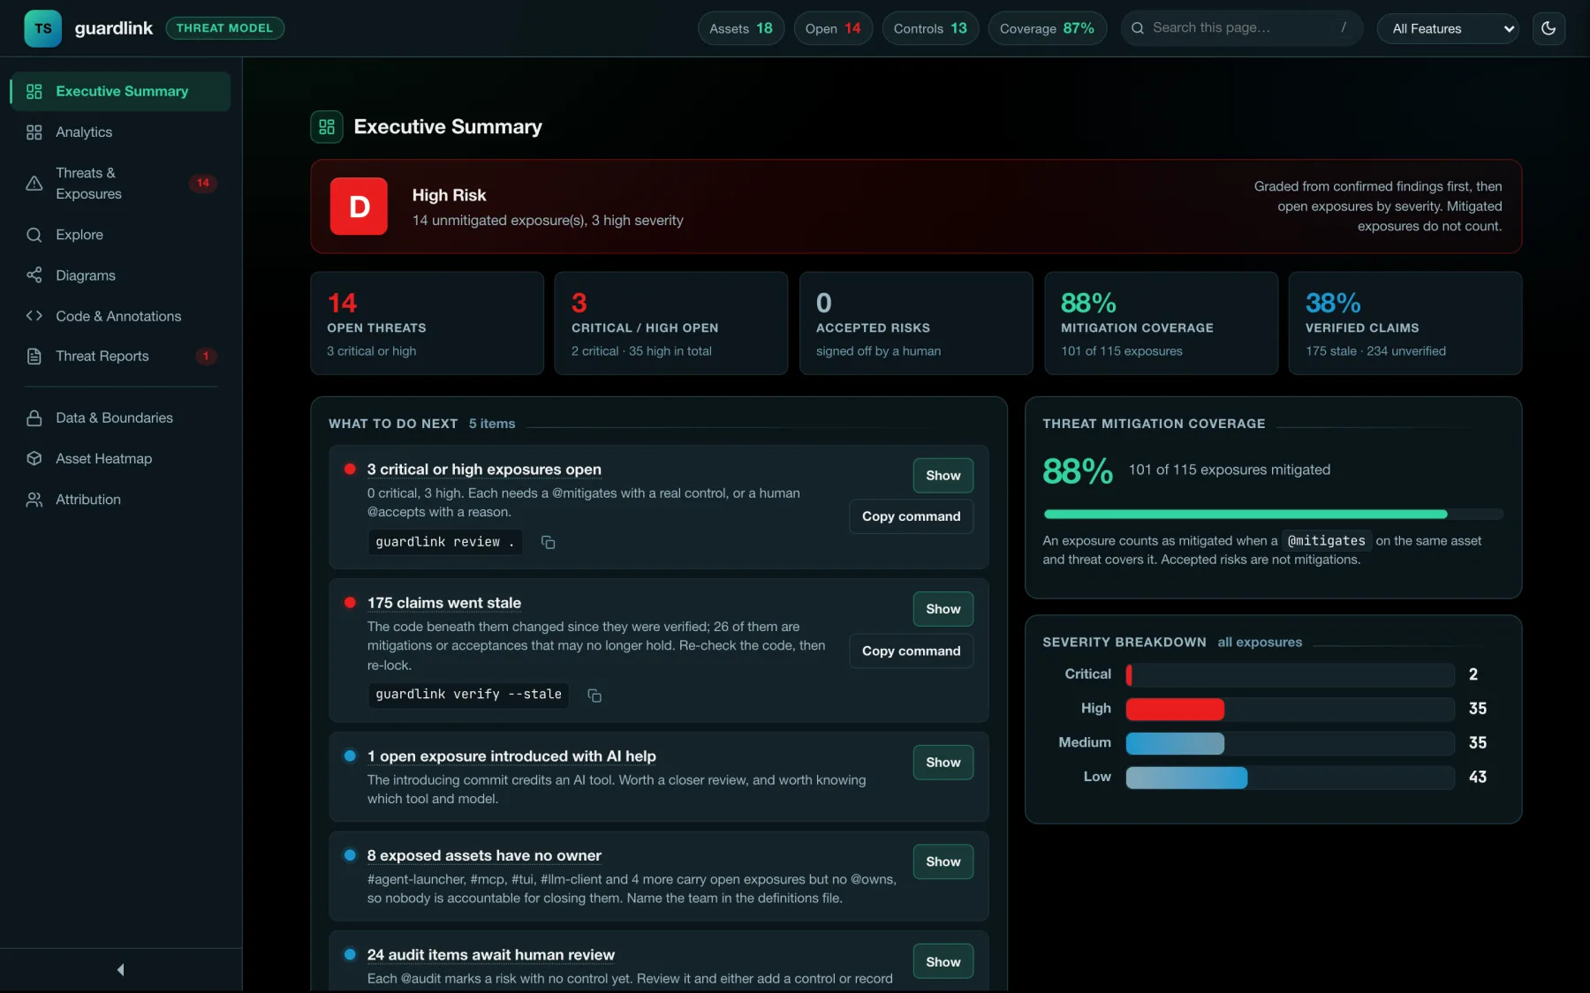Click the 14 badge beside Threats & Exposures
The image size is (1590, 993).
click(x=203, y=184)
